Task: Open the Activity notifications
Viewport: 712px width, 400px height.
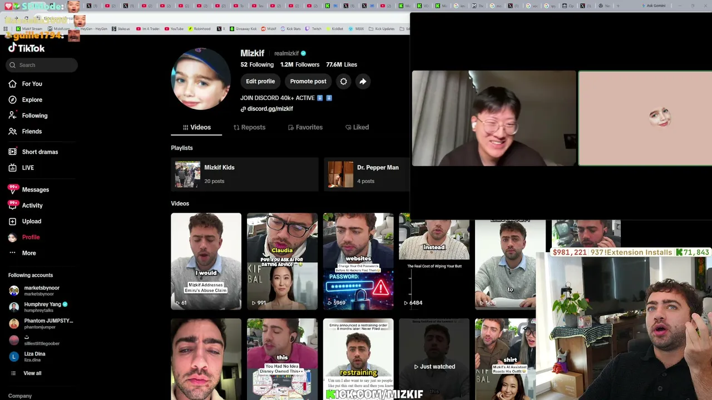Action: click(26, 206)
